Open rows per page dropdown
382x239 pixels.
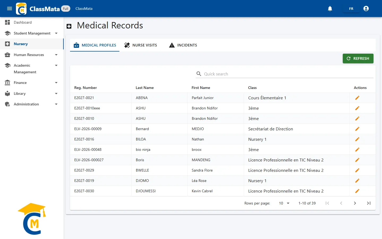pyautogui.click(x=284, y=203)
